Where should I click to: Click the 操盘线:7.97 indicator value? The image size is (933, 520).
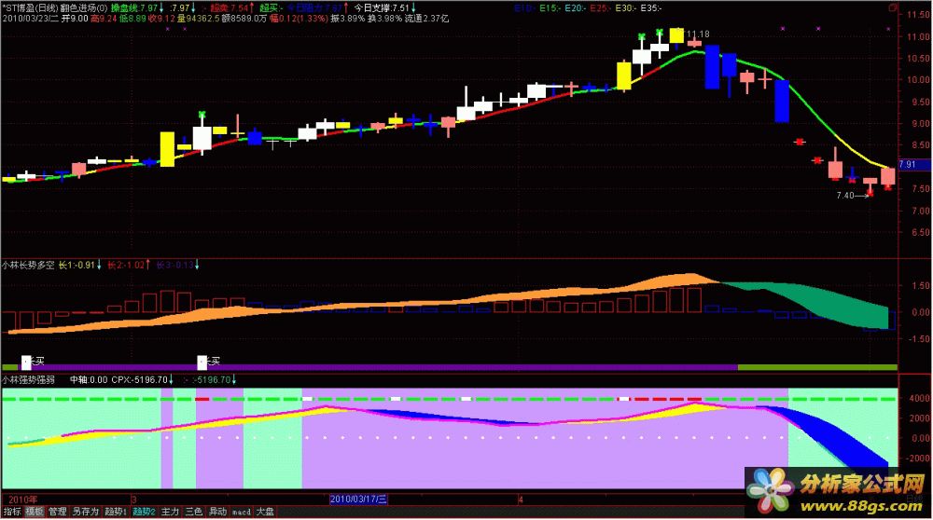134,8
